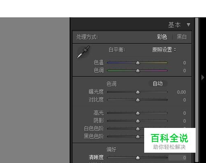
Task: Click the 高光 label
Action: [98, 113]
